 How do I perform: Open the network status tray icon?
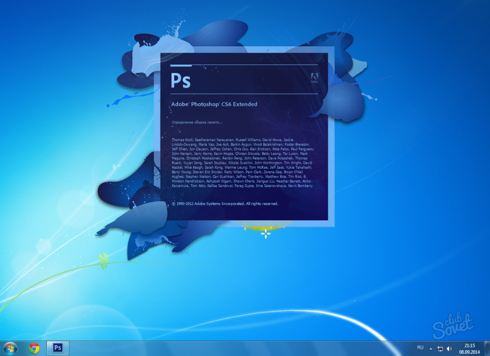[x=440, y=348]
